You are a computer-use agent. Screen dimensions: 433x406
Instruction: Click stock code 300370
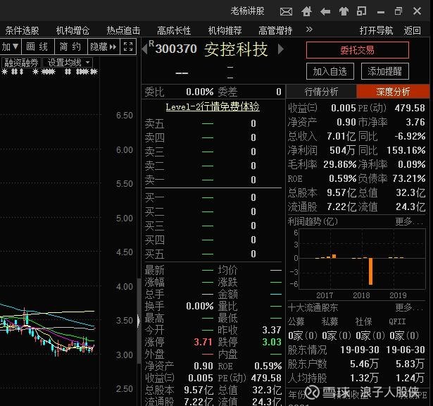click(176, 49)
